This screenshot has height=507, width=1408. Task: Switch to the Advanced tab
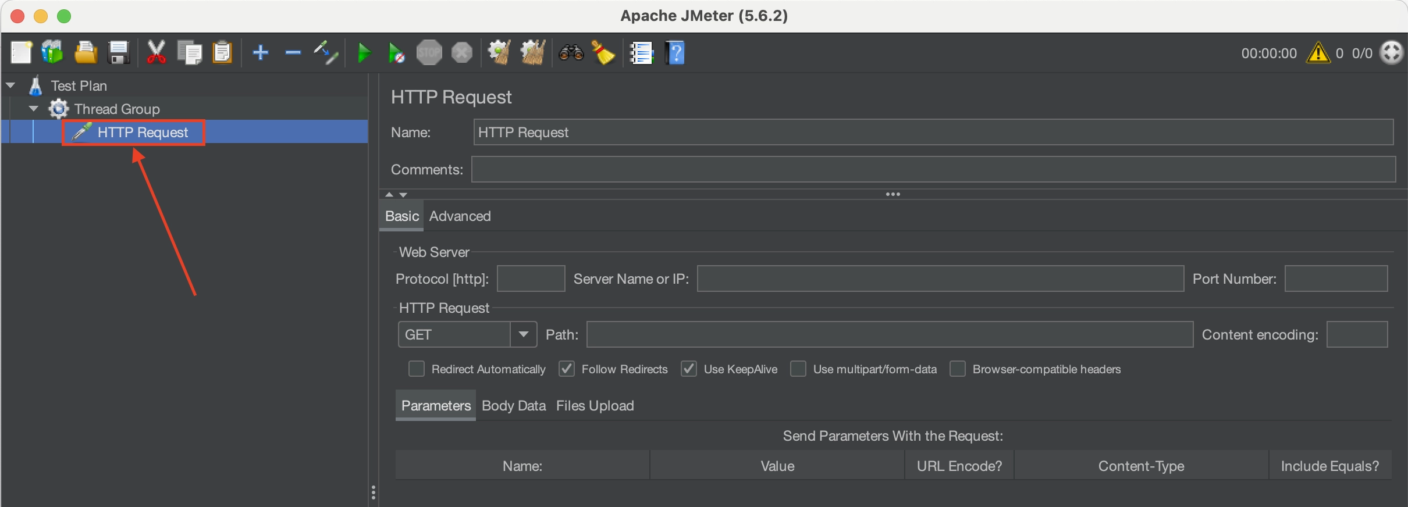click(460, 216)
